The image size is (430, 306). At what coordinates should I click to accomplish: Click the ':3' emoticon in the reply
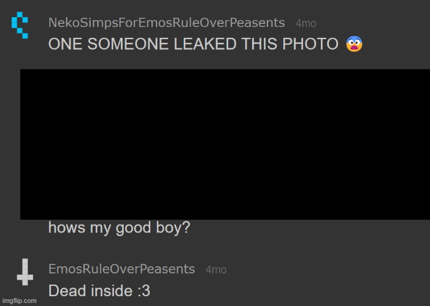pos(144,291)
